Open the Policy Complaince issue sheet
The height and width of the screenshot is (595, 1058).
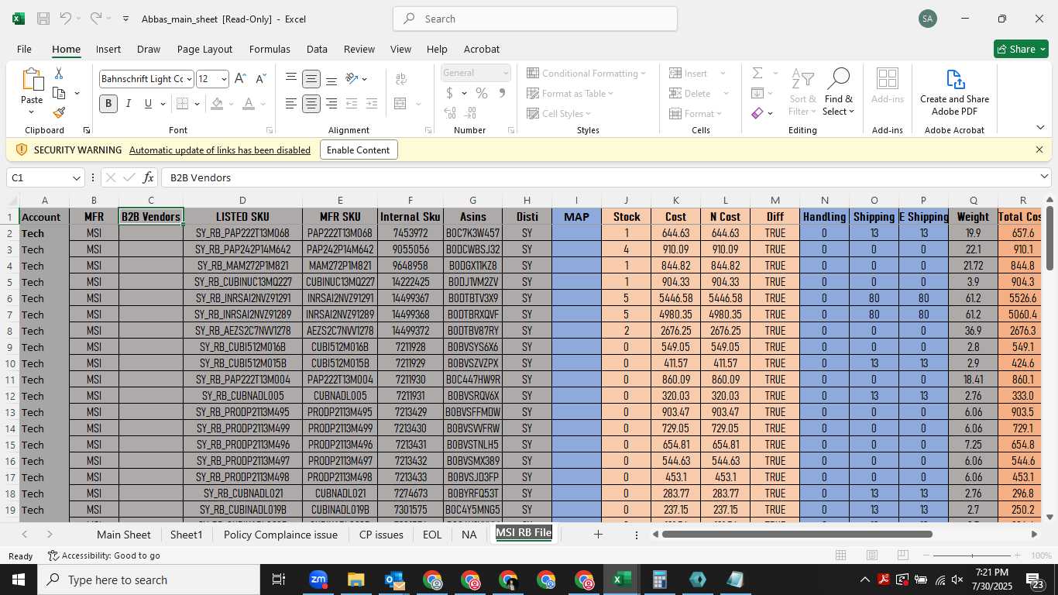click(280, 535)
